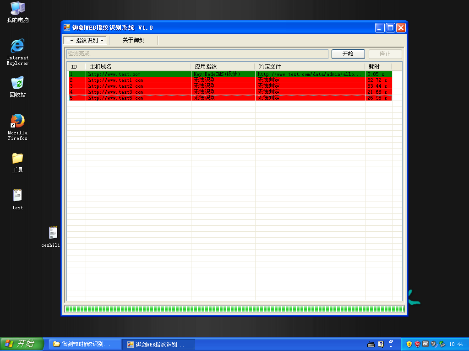The height and width of the screenshot is (351, 469).
Task: Maximize the 御剑WEB指纹识别系统 window
Action: (390, 28)
